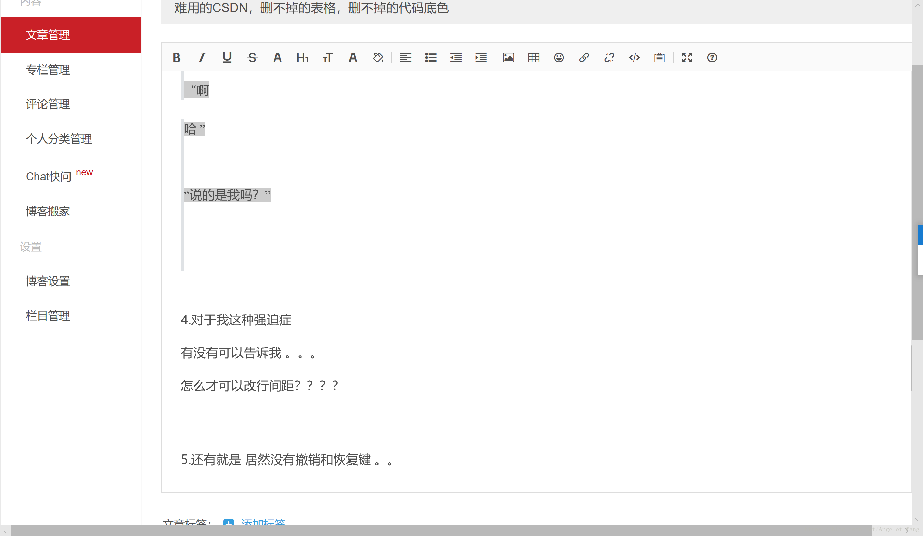
Task: Apply underline formatting
Action: coord(227,58)
